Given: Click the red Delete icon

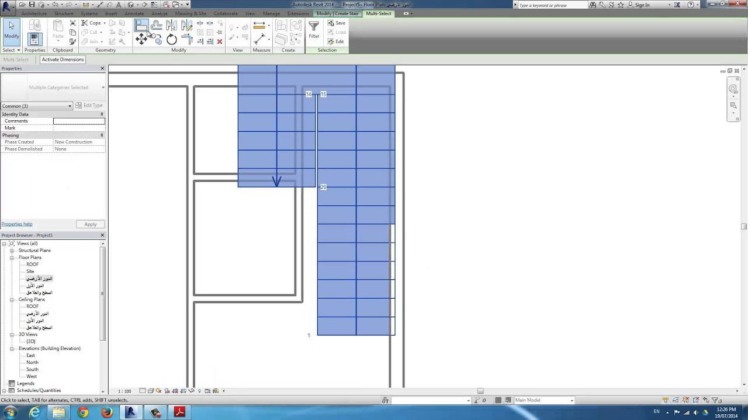Looking at the screenshot, I should pos(220,41).
